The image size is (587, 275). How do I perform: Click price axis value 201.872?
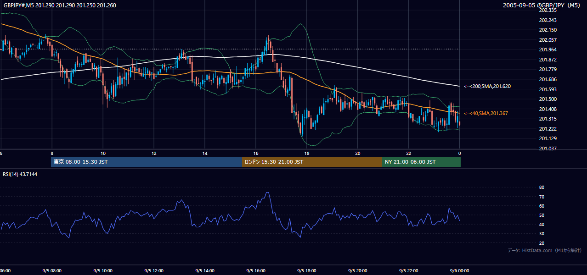coord(548,60)
